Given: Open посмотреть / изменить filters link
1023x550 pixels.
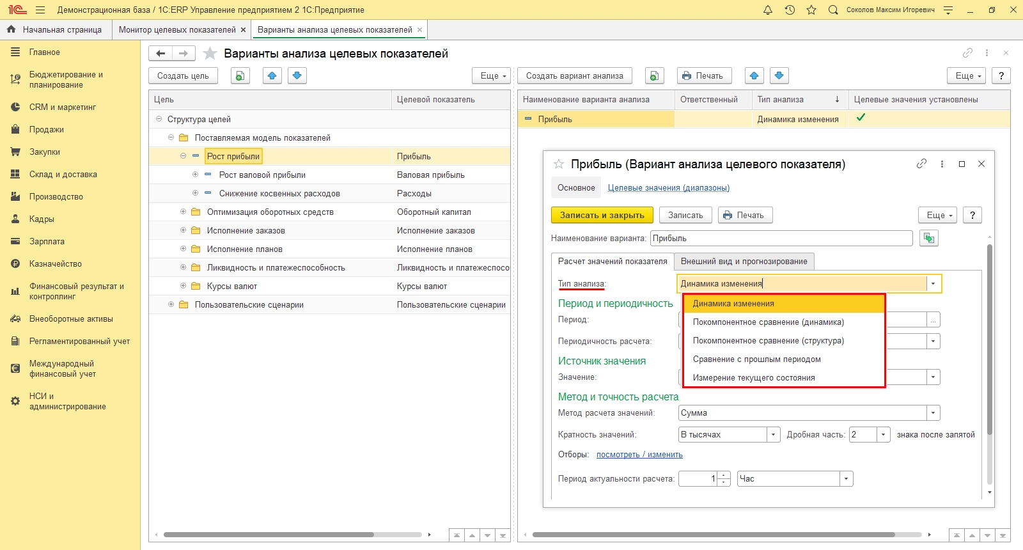Looking at the screenshot, I should (639, 455).
